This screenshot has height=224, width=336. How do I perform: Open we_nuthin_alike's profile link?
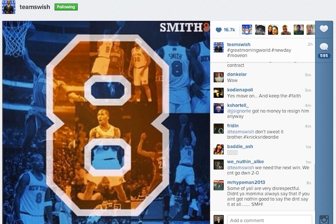(x=245, y=161)
